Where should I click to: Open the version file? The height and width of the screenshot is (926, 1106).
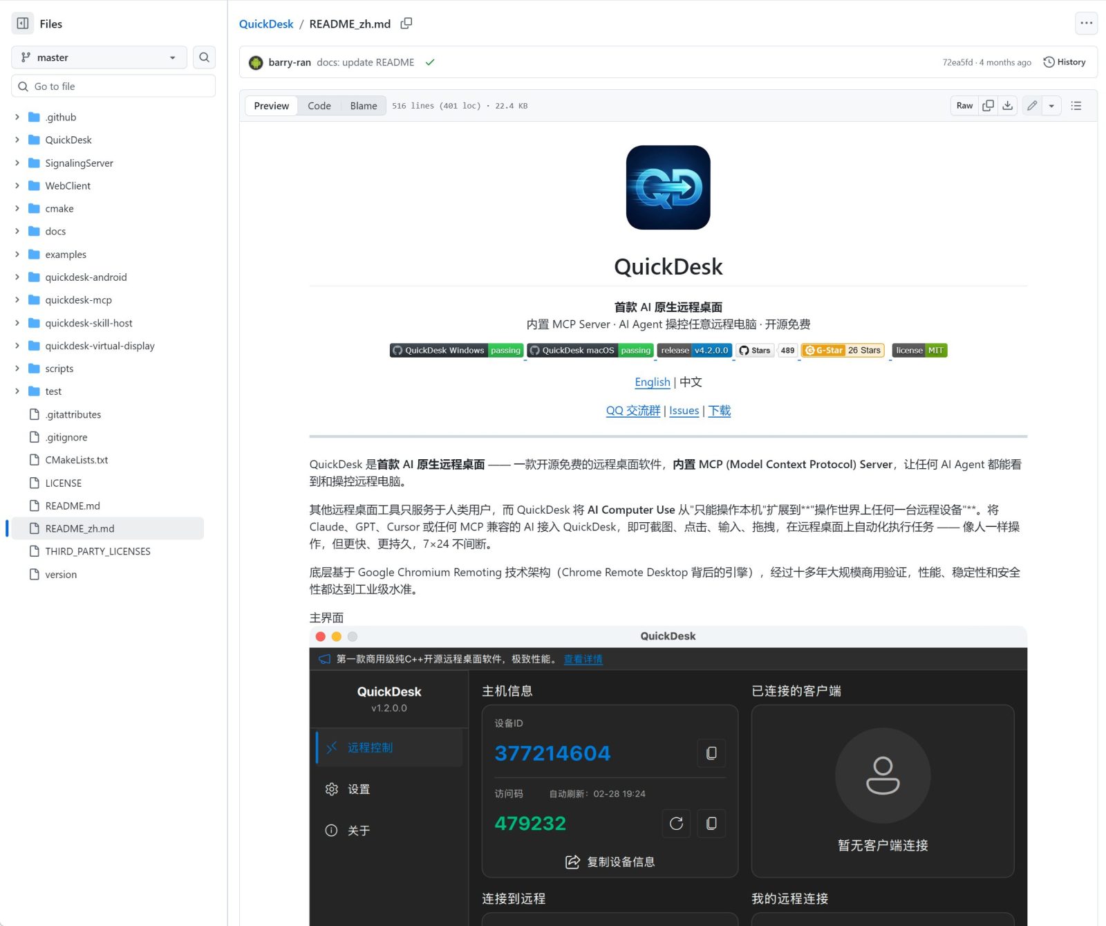61,574
